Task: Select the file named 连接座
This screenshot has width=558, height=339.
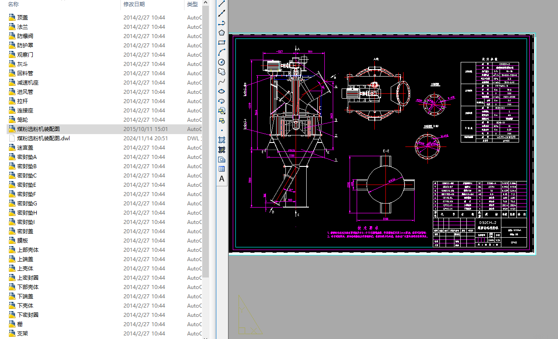Action: coord(25,111)
